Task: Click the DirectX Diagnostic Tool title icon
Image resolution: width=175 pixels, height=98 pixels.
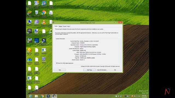Action: pyautogui.click(x=54, y=23)
